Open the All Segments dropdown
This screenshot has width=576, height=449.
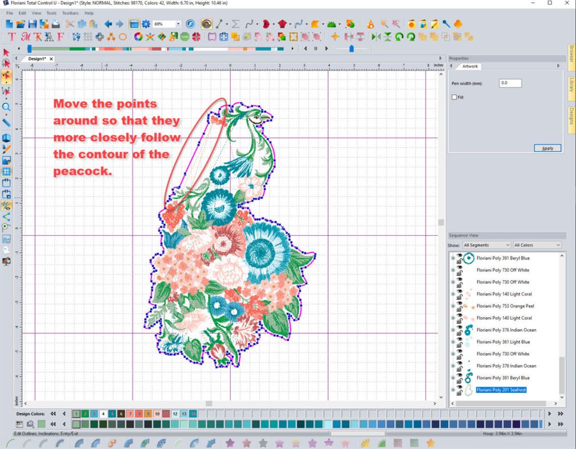pos(486,244)
